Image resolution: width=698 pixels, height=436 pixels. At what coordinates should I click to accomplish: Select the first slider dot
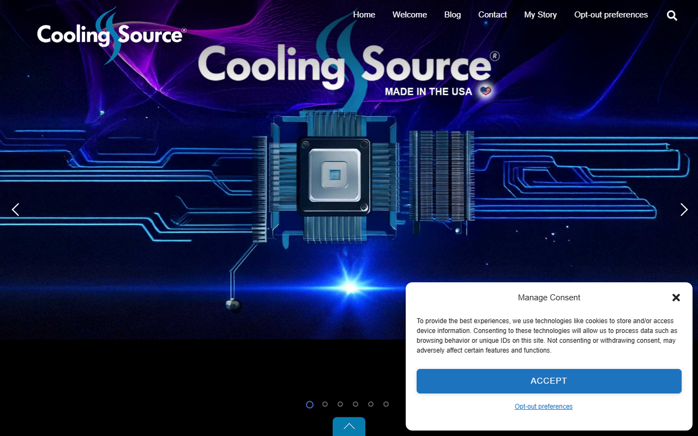coord(310,404)
